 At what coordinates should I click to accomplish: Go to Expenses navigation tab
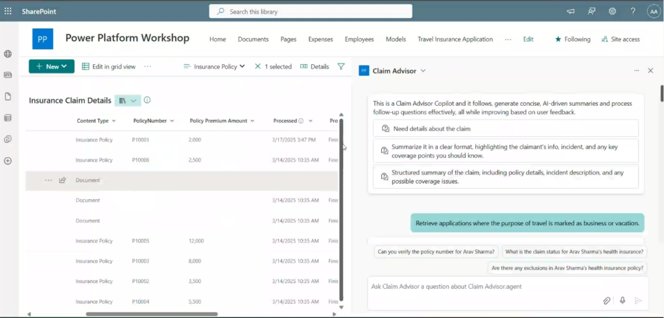[x=320, y=39]
